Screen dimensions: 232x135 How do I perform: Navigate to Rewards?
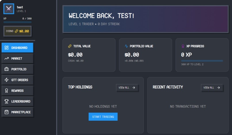[x=18, y=90]
